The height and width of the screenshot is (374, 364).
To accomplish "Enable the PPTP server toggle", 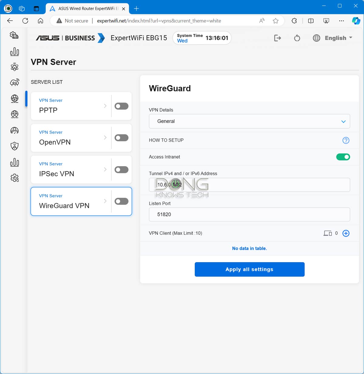I will 121,106.
